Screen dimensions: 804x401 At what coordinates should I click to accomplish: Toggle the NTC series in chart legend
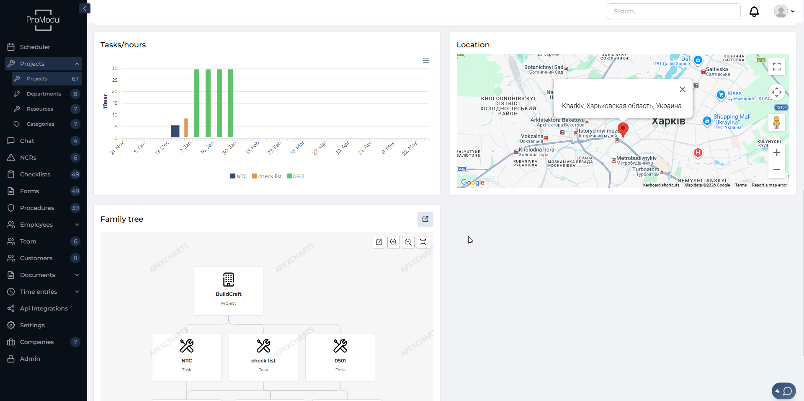point(239,176)
